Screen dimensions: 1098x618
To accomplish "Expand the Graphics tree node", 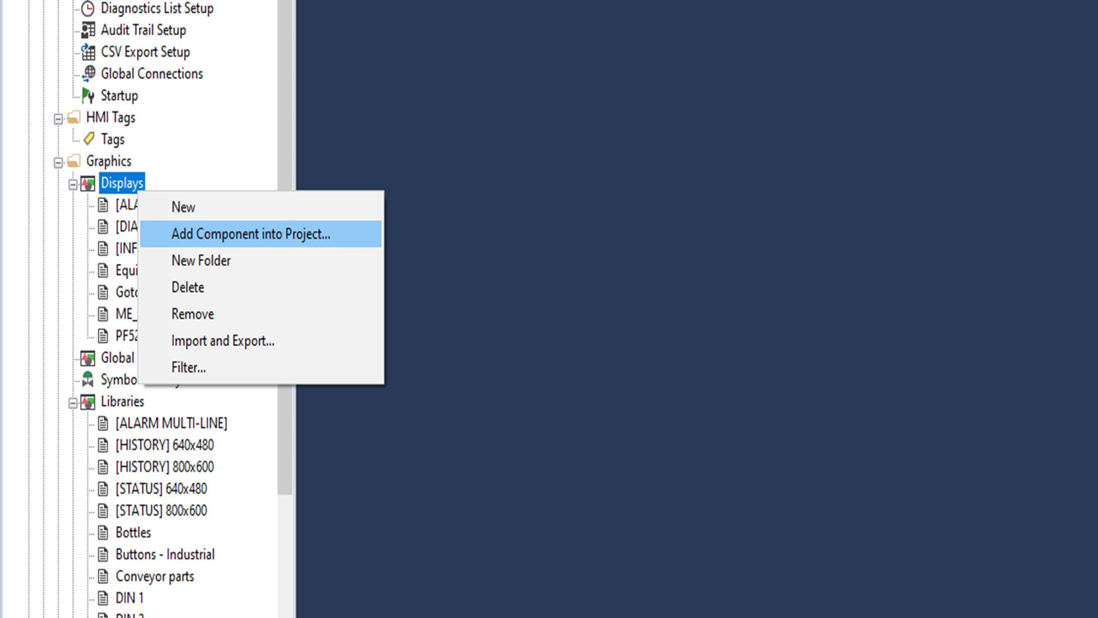I will click(59, 161).
